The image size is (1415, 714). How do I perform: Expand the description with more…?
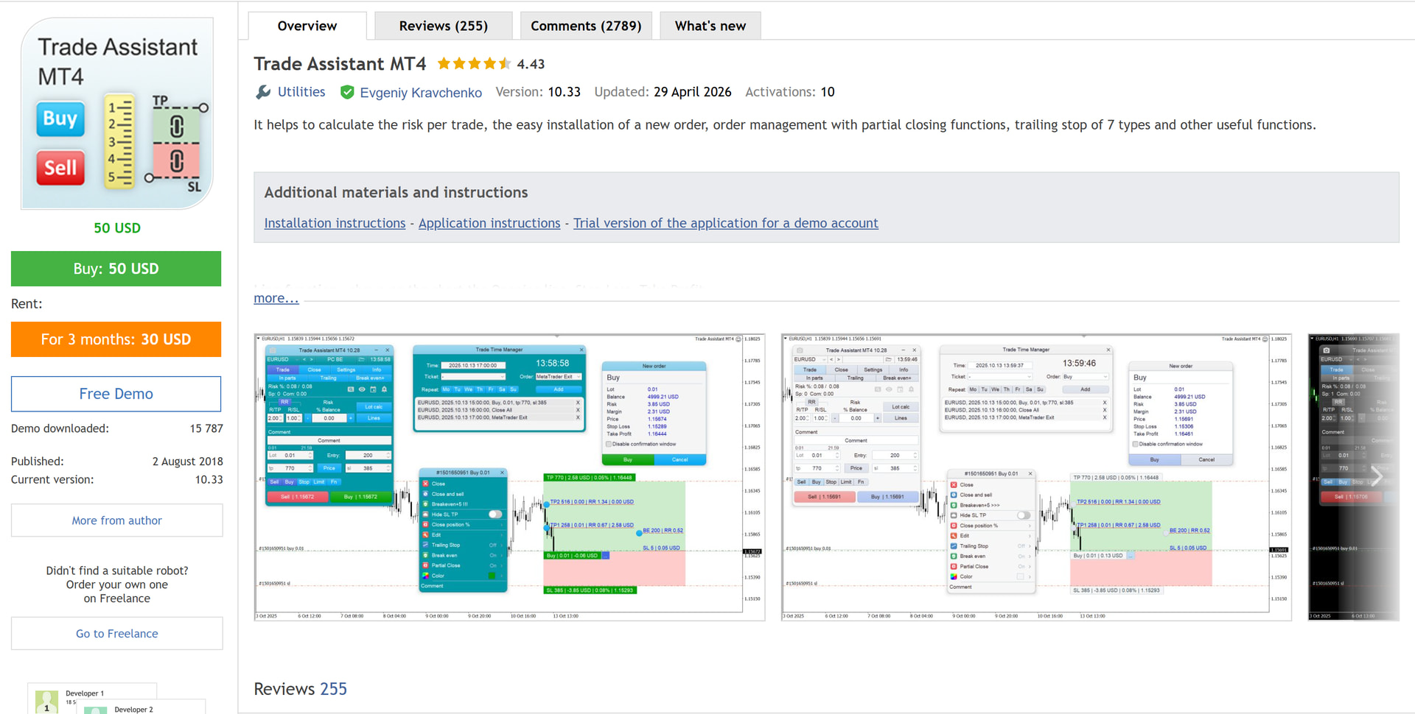click(x=276, y=298)
